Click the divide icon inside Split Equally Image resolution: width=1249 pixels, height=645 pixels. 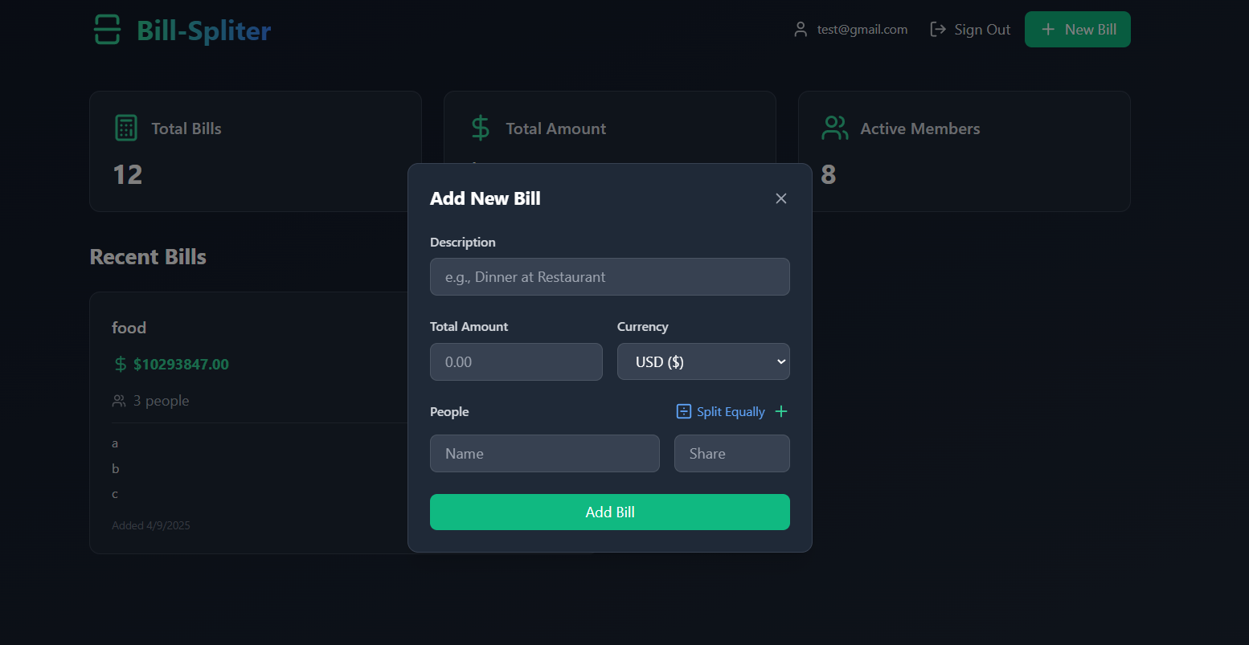coord(683,410)
